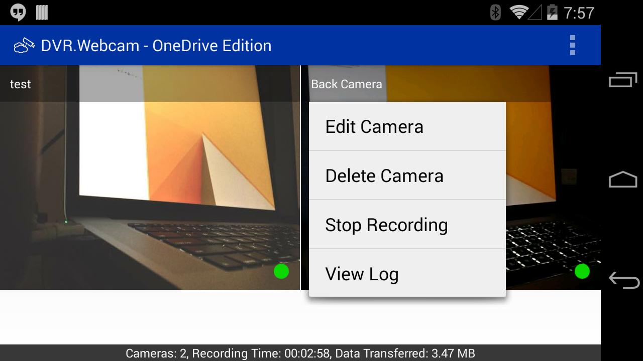Screen dimensions: 643x361
Task: Toggle the green recording indicator on Back Camera
Action: pos(582,271)
